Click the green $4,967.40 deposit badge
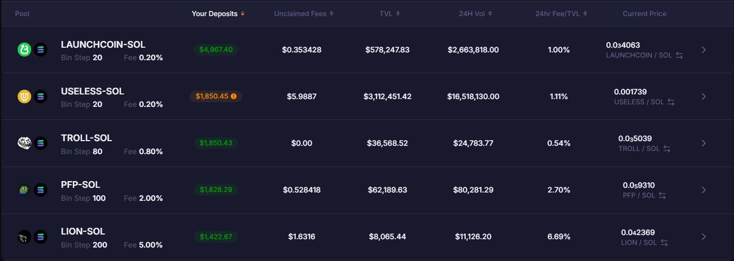The image size is (734, 261). pos(215,50)
